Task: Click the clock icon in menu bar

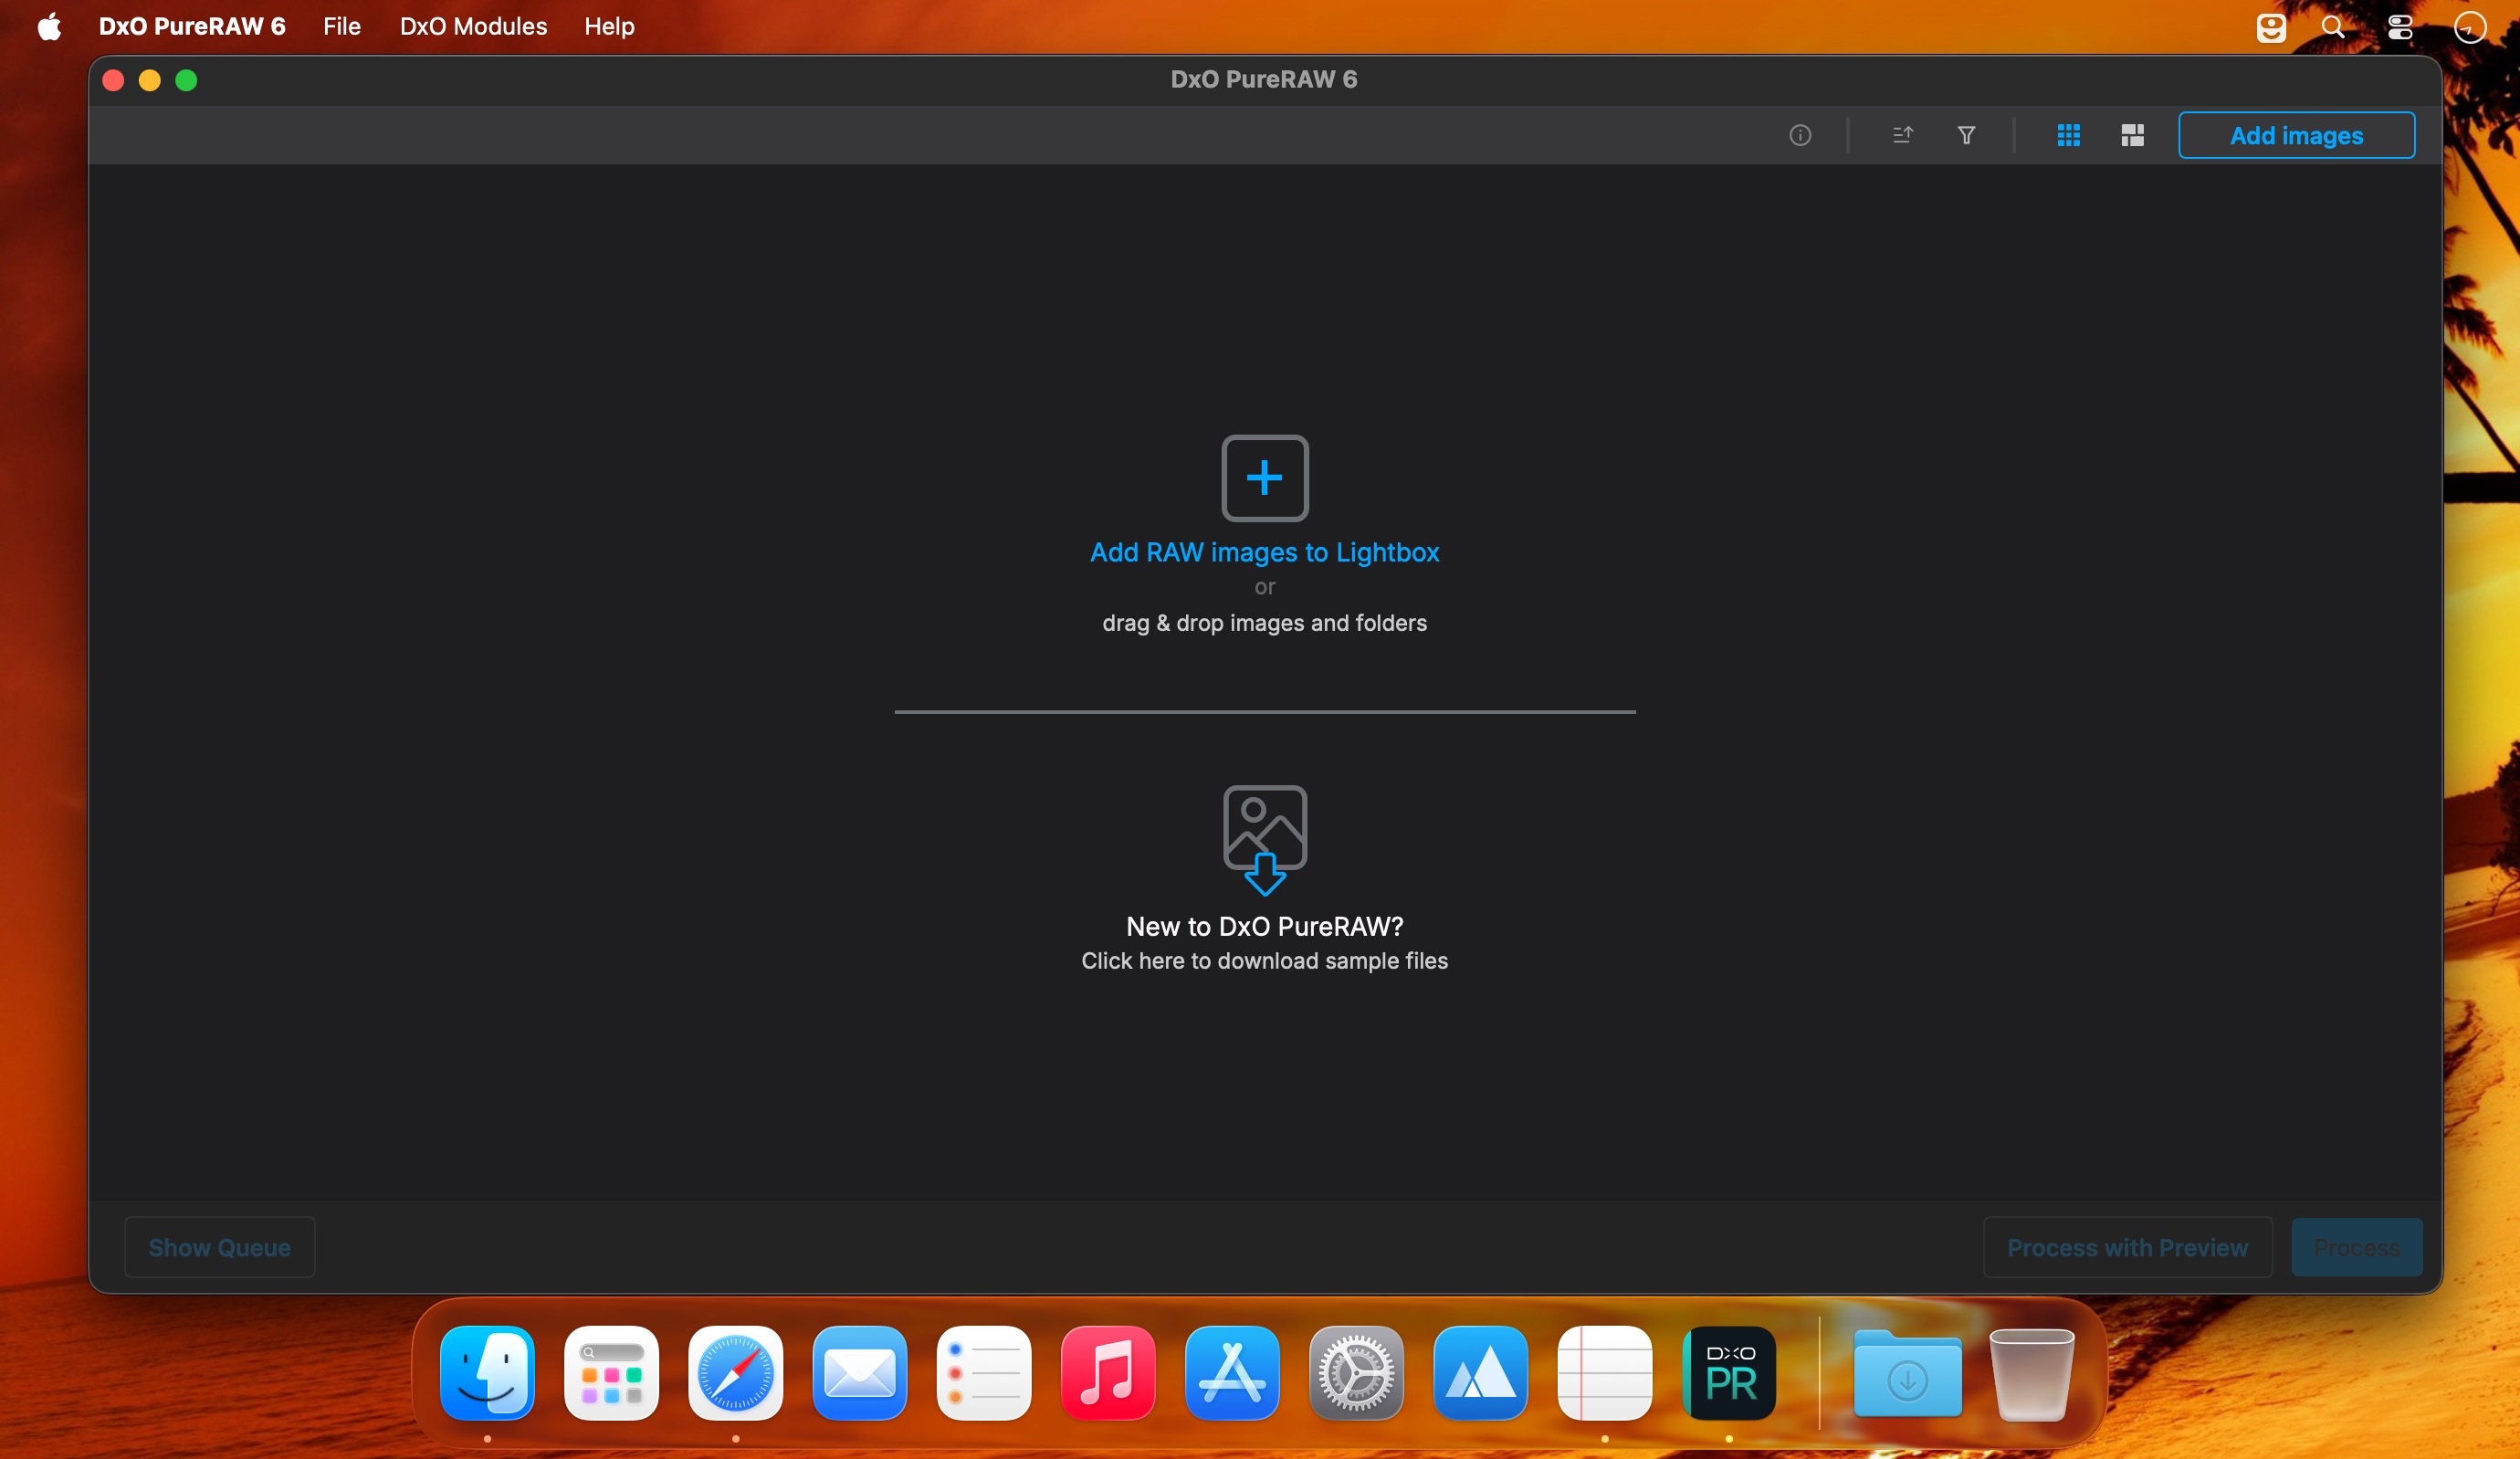Action: click(2469, 27)
